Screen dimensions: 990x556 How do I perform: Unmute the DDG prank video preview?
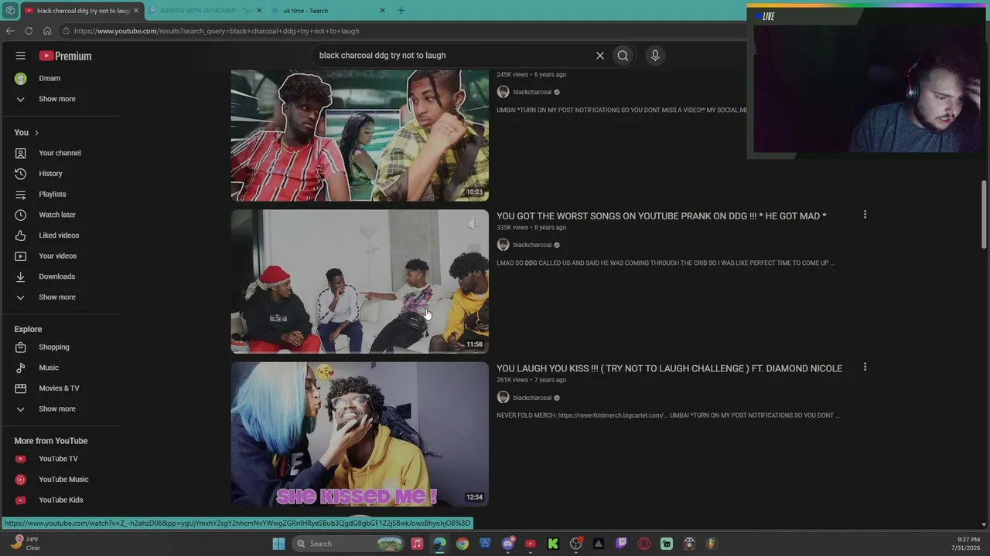(473, 224)
